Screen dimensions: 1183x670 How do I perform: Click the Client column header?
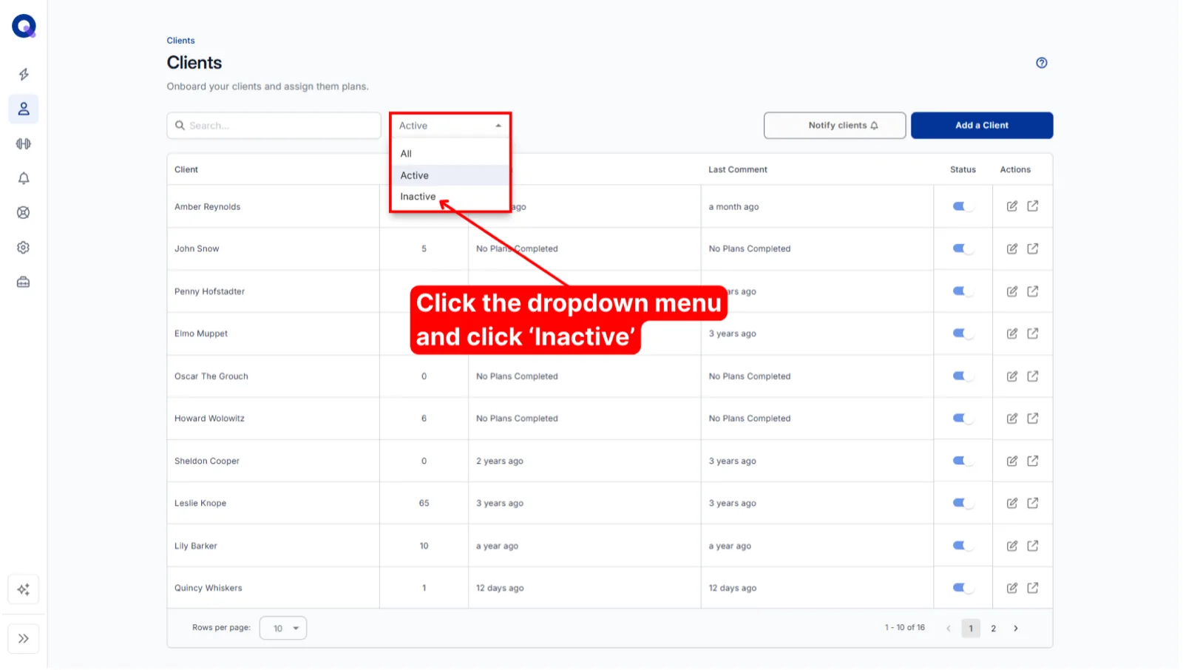(186, 169)
